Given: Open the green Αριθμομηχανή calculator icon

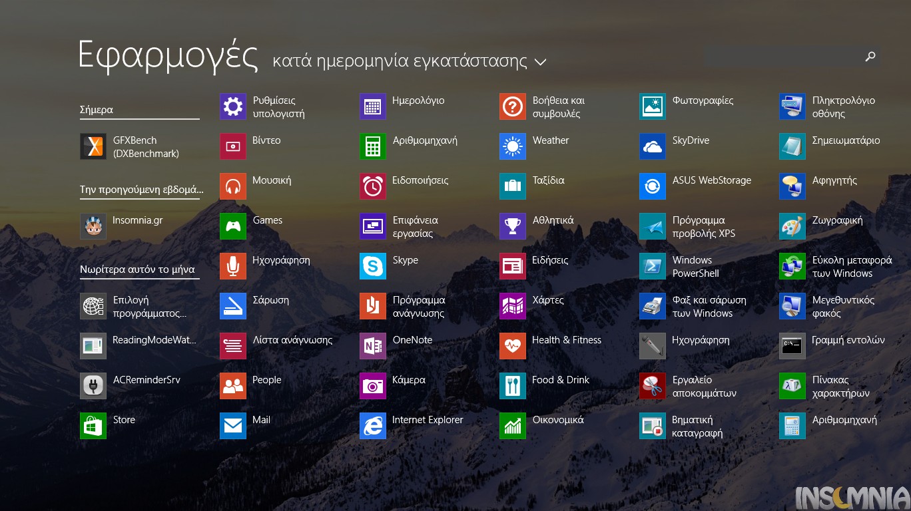Looking at the screenshot, I should (373, 146).
